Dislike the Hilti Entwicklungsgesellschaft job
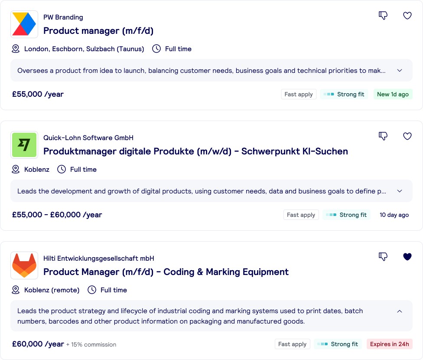Image resolution: width=423 pixels, height=360 pixels. (383, 257)
